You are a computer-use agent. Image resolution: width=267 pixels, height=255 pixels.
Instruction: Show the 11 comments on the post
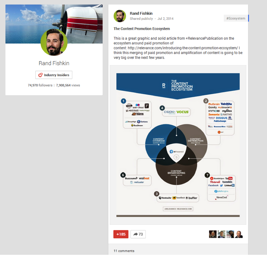(x=125, y=251)
